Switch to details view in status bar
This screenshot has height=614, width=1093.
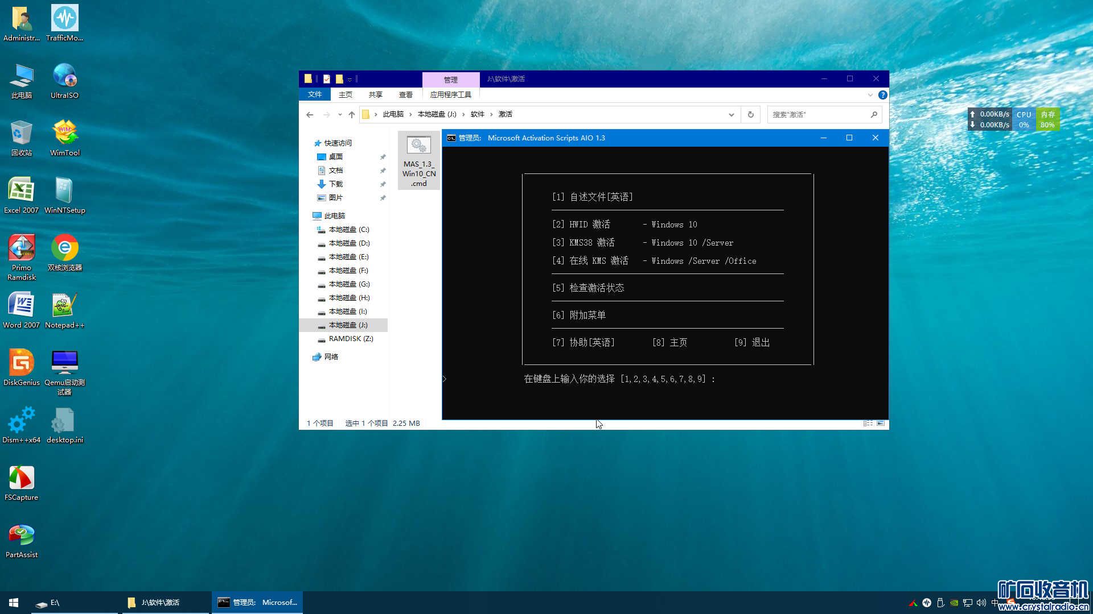coord(868,423)
